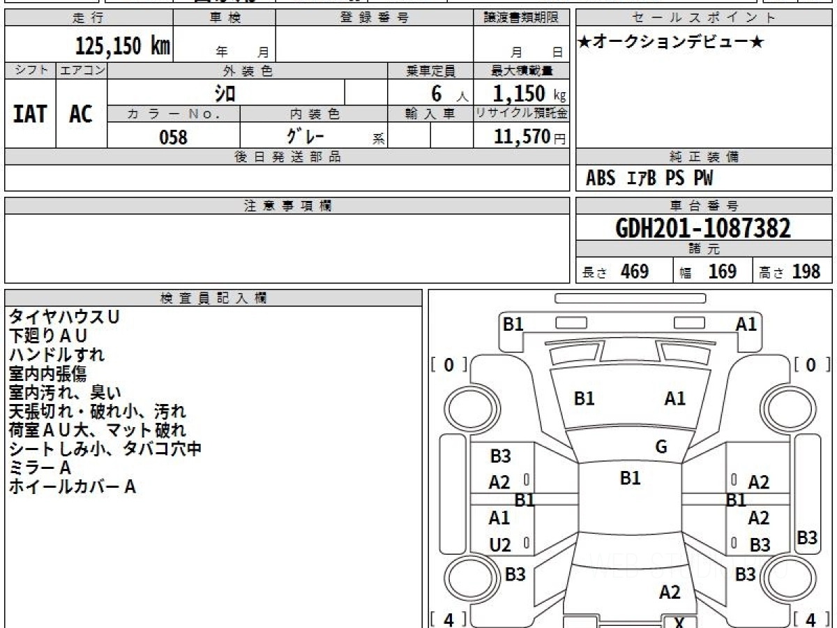Select the 走行 header cell

click(88, 18)
